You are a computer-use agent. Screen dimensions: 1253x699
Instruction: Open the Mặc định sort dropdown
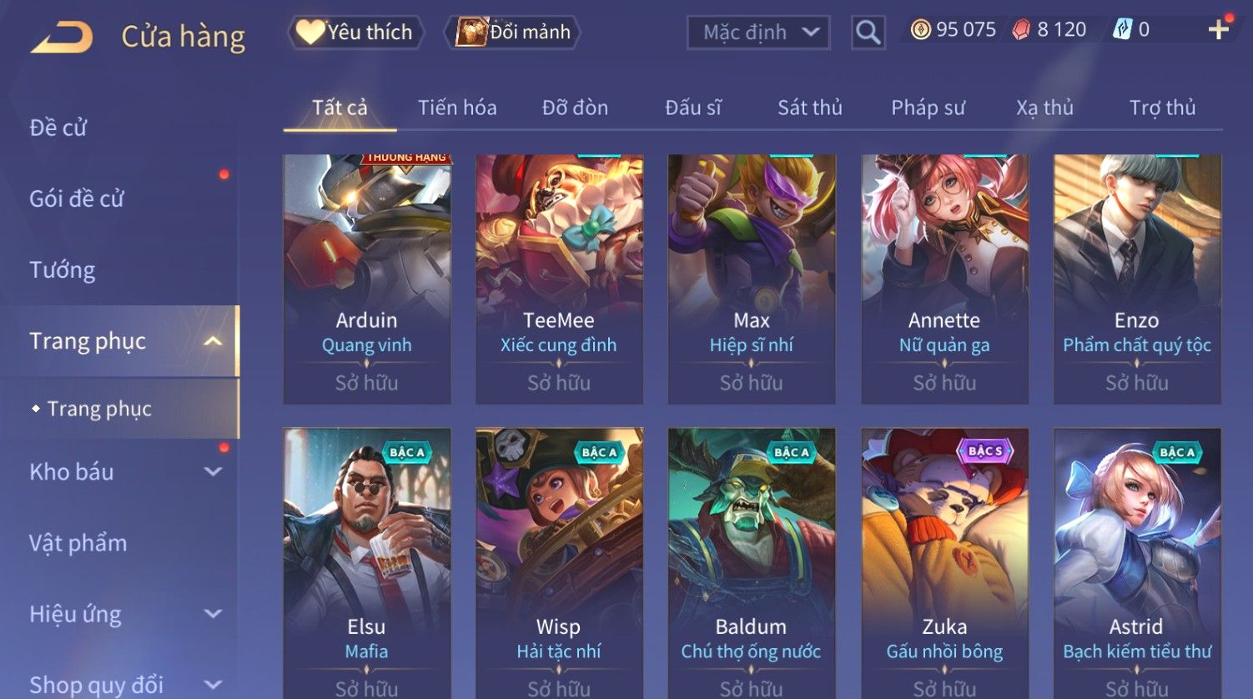[758, 33]
